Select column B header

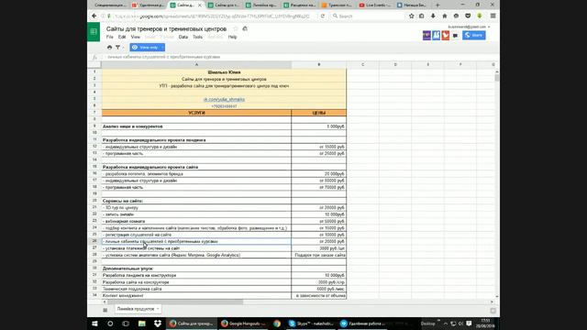click(x=319, y=65)
